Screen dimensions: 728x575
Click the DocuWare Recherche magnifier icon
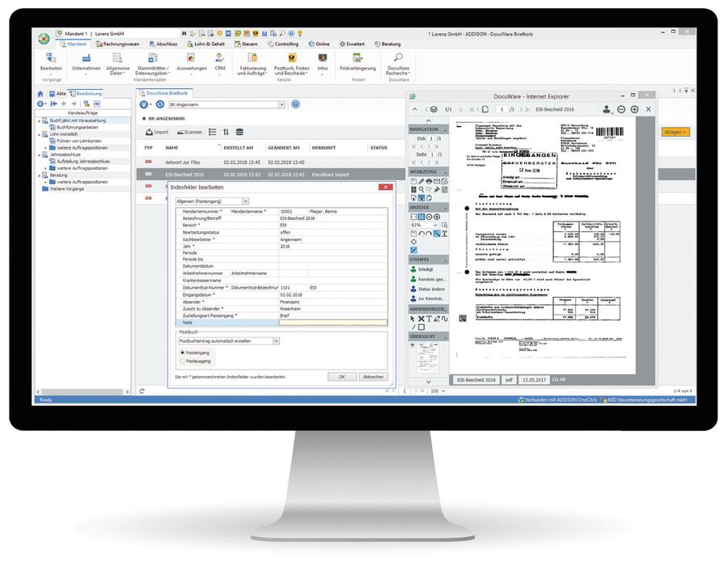coord(398,59)
